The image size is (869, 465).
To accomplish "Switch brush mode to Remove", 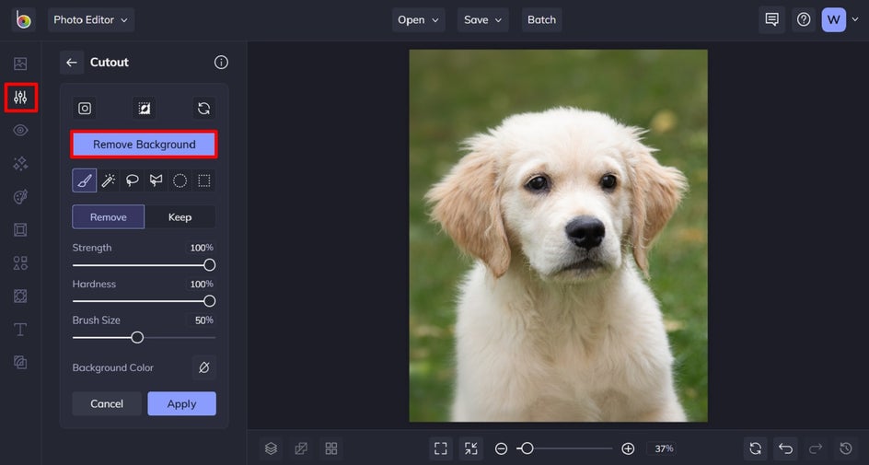I will [109, 217].
